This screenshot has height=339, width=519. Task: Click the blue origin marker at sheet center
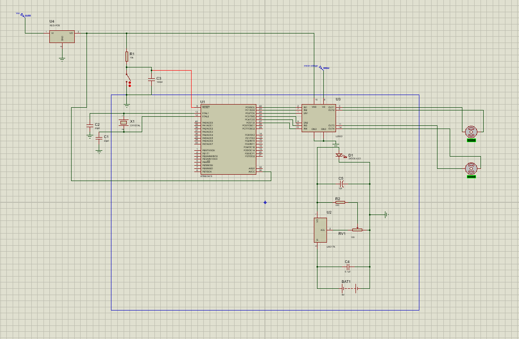click(265, 202)
